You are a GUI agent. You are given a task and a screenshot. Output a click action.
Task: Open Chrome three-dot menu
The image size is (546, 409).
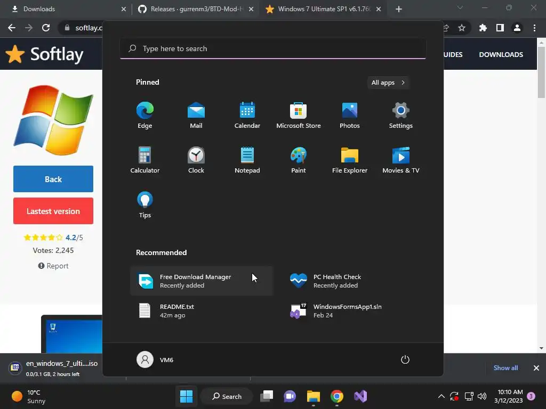(x=534, y=28)
